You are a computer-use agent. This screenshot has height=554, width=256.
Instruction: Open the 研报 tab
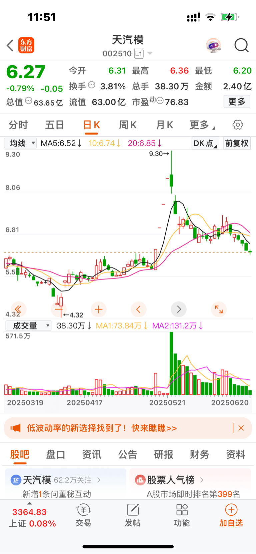pos(164,454)
